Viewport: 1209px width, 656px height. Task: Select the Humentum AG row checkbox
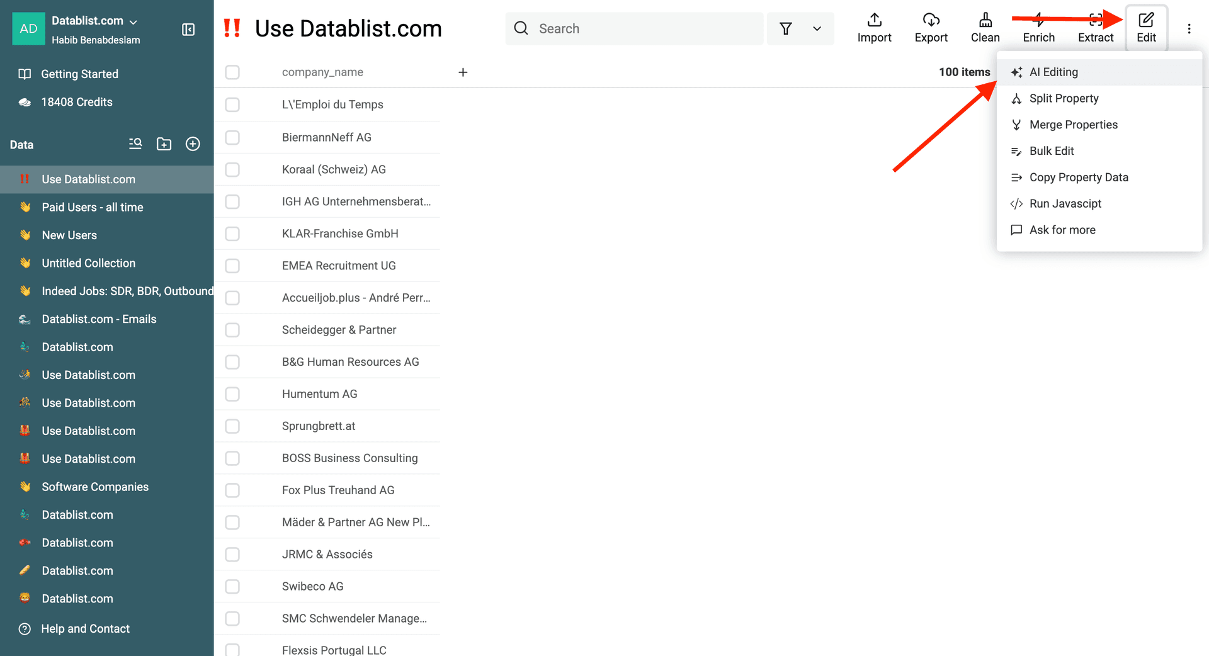(x=232, y=394)
